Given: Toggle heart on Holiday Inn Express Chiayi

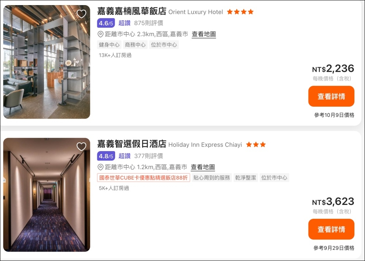Looking at the screenshot, I should pos(82,147).
